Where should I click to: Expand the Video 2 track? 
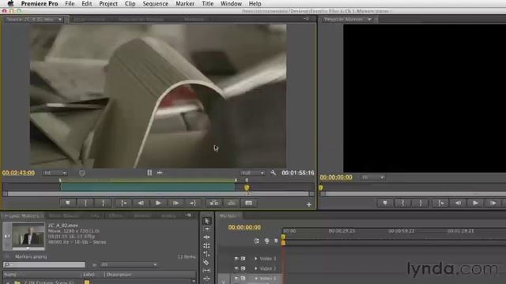point(256,268)
